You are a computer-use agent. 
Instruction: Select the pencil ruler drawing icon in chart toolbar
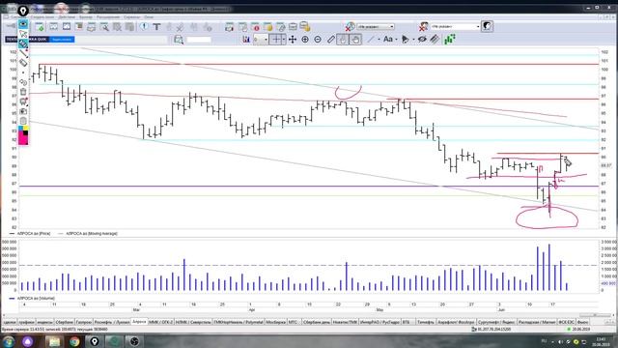click(330, 40)
